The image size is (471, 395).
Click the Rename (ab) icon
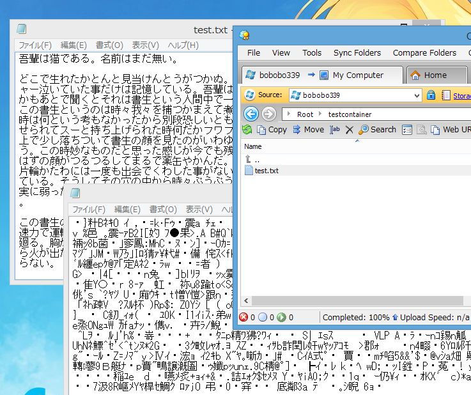(x=335, y=130)
